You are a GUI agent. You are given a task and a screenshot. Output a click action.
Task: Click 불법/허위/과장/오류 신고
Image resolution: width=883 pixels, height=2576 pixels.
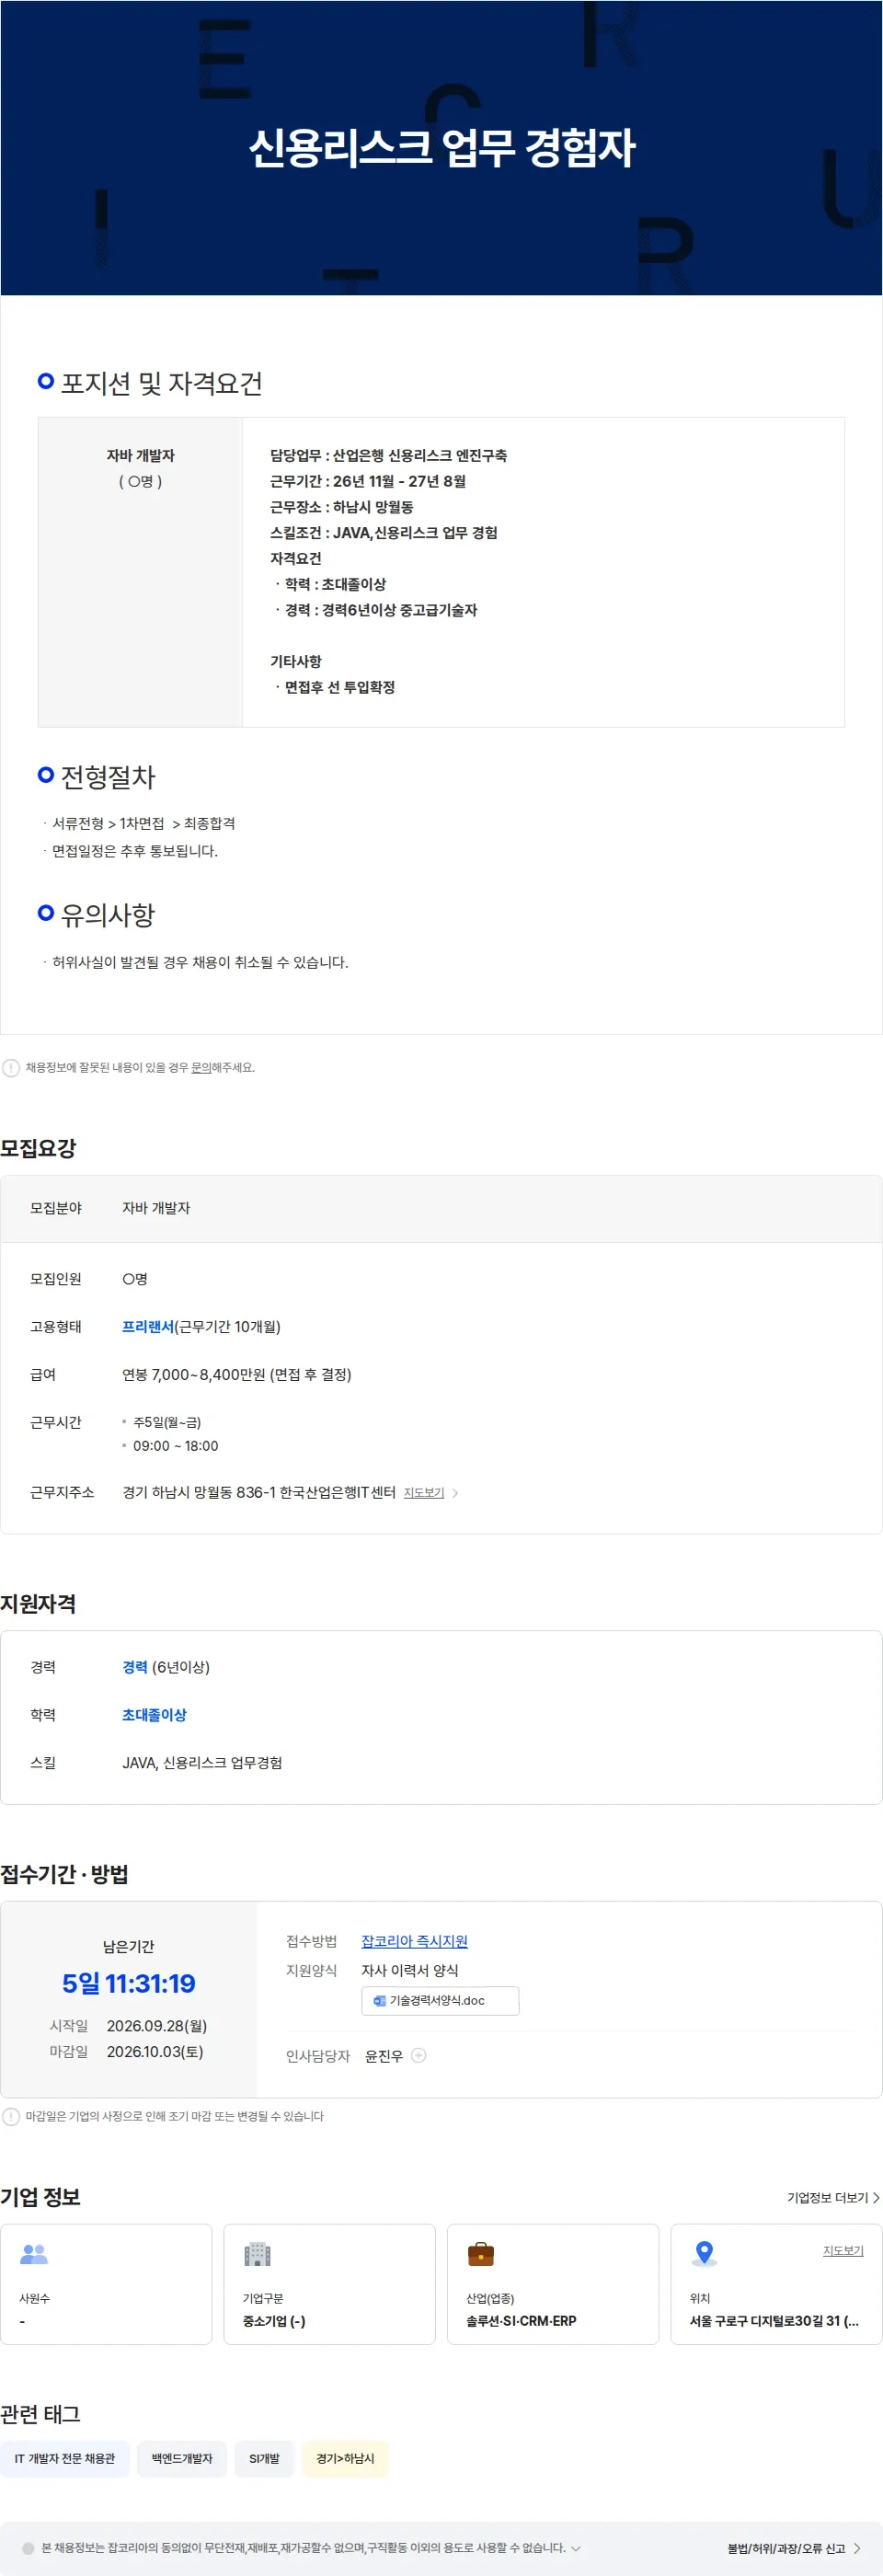point(794,2548)
